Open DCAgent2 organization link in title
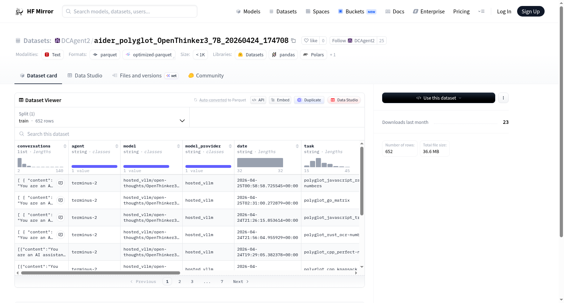The width and height of the screenshot is (564, 303). point(75,40)
